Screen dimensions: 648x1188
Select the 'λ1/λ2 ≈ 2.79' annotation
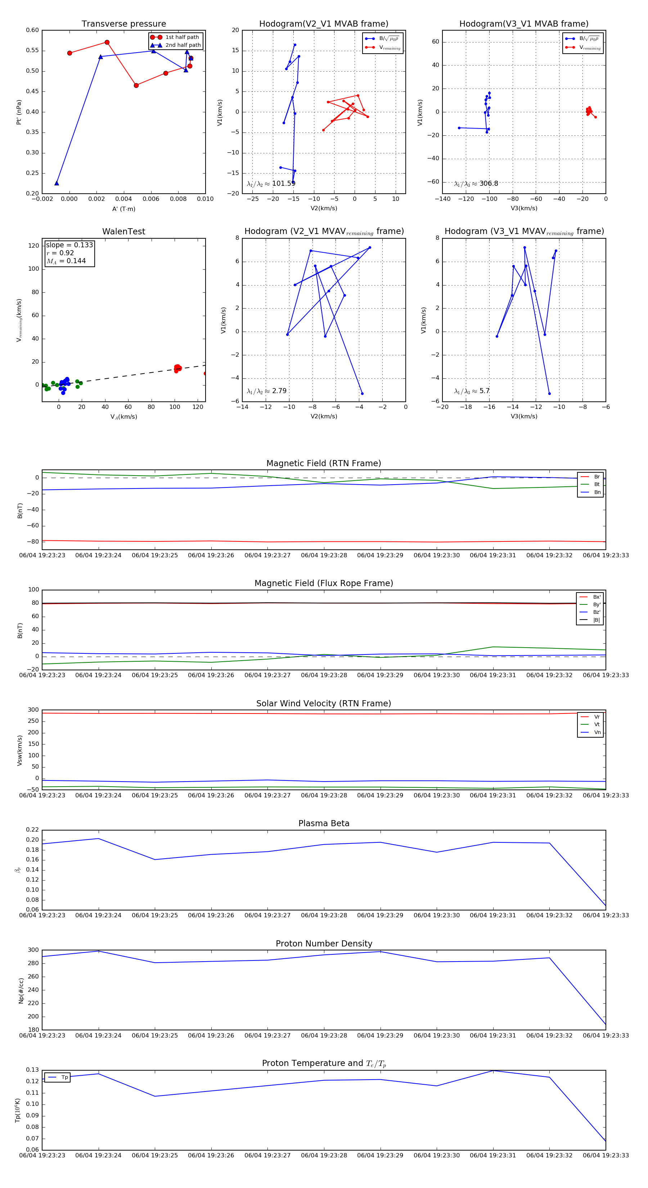tap(266, 391)
